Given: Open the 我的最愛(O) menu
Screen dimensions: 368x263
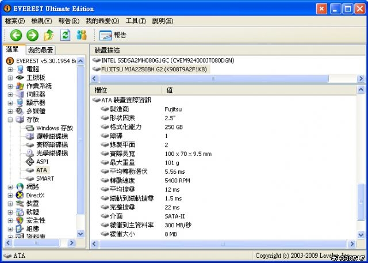Looking at the screenshot, I should [x=102, y=21].
